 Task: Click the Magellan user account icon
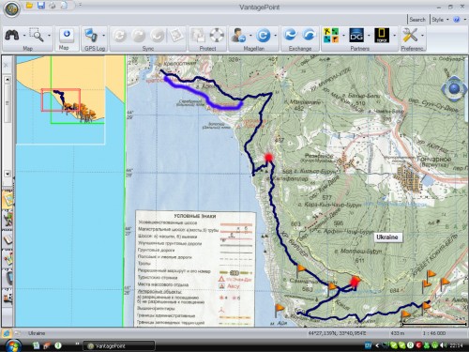[x=238, y=36]
